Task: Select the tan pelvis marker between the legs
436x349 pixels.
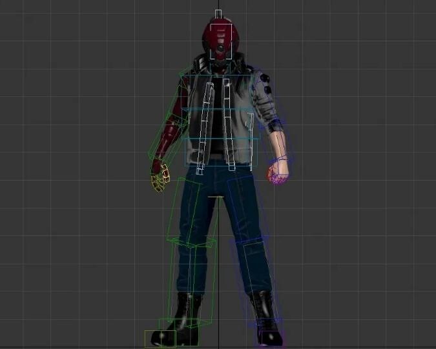Action: point(216,197)
